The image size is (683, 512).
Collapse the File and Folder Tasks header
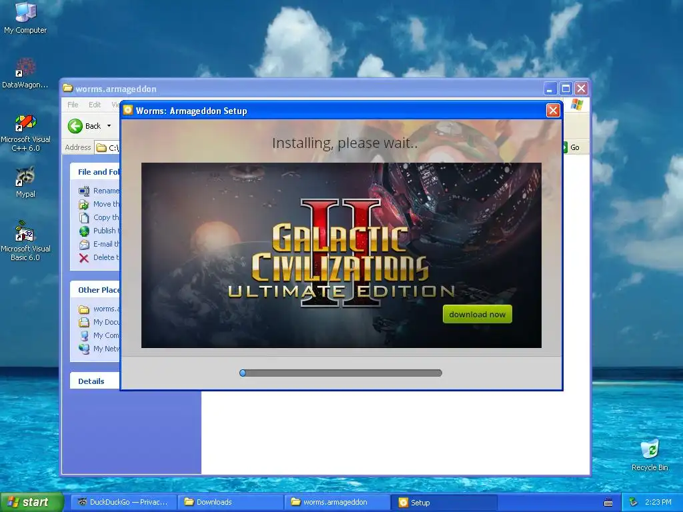pos(95,172)
